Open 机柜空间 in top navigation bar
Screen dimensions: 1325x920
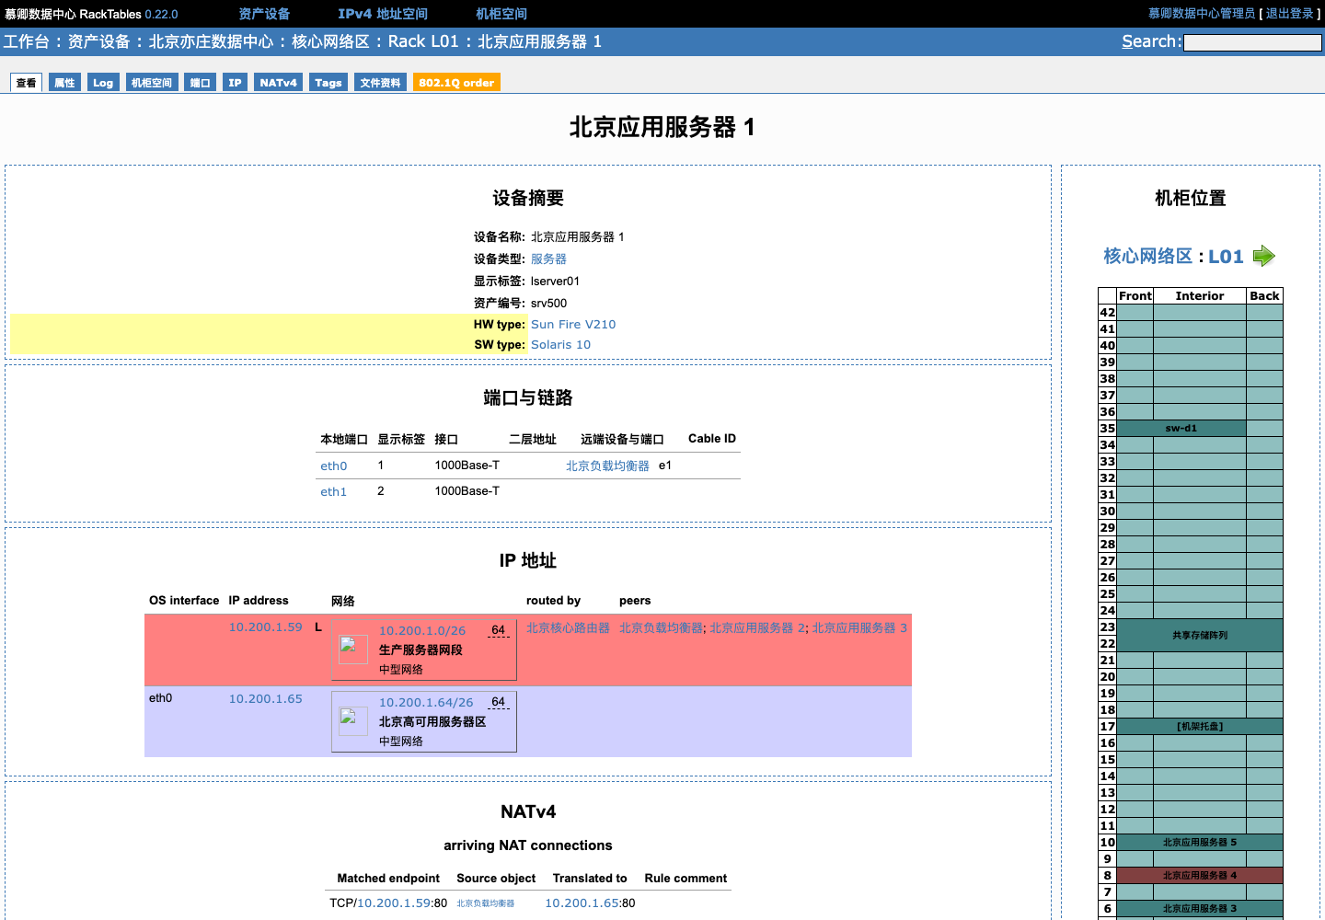pos(501,14)
